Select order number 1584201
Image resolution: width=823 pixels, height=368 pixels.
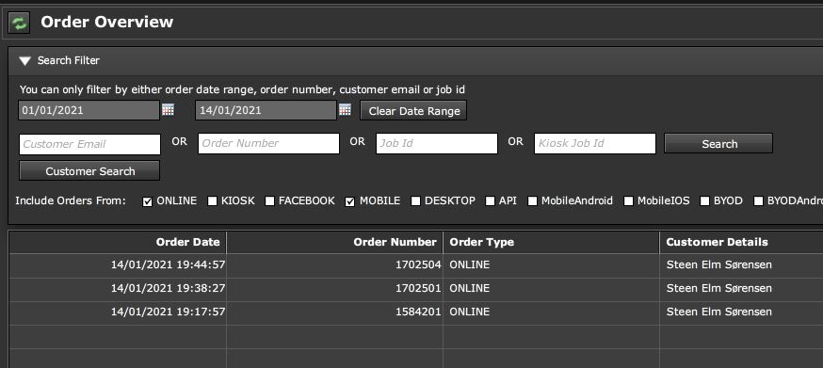click(418, 312)
